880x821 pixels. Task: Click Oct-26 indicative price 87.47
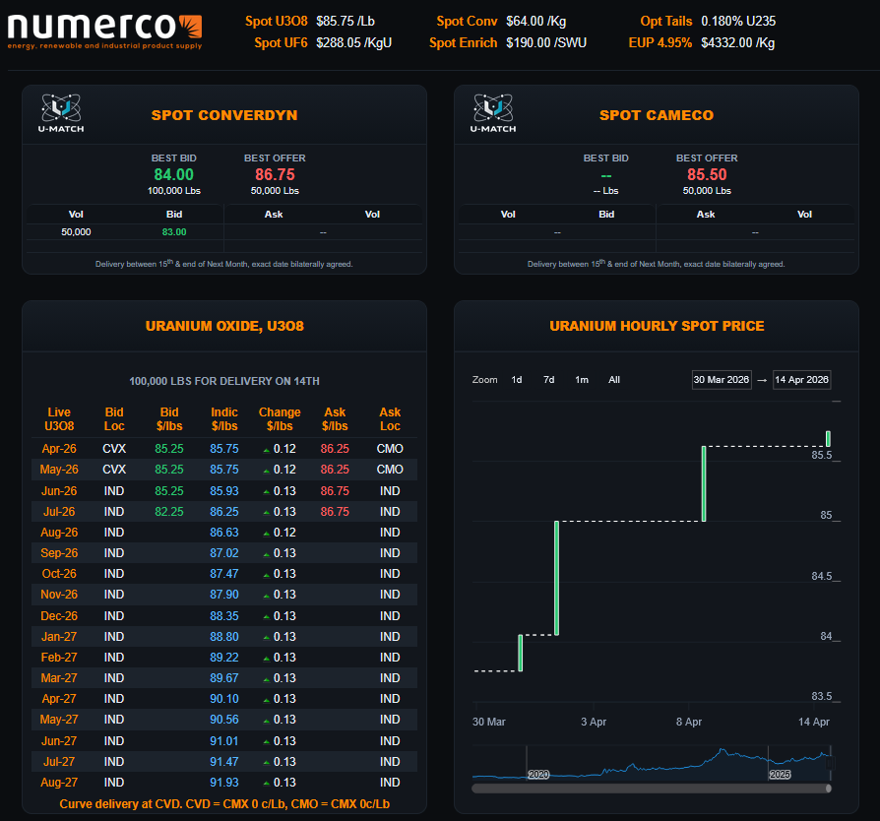click(x=223, y=574)
